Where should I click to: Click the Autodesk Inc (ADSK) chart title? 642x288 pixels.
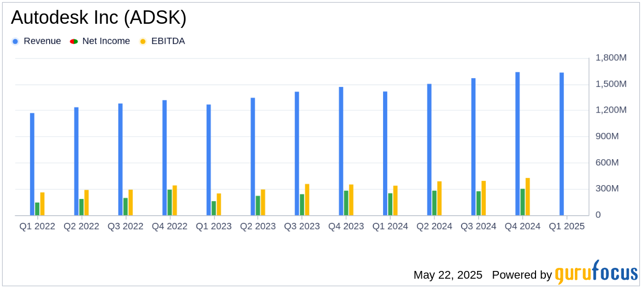[x=98, y=18]
